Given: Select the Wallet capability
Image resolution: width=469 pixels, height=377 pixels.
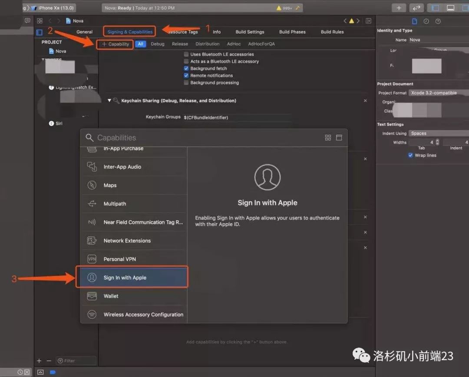Looking at the screenshot, I should (x=134, y=296).
